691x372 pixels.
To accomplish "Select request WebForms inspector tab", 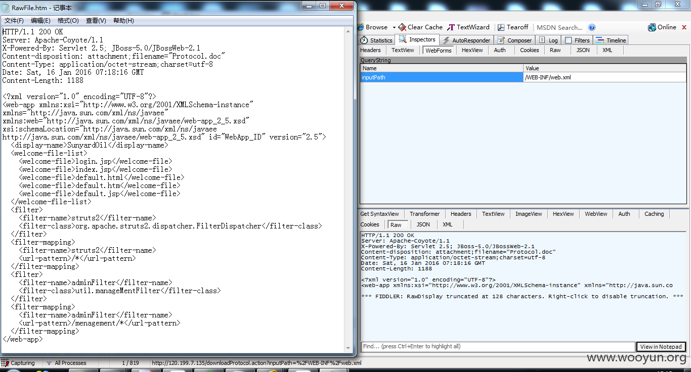I will pos(438,50).
